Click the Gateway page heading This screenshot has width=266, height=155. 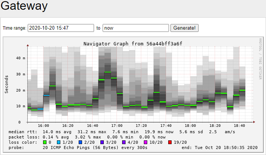[x=24, y=6]
